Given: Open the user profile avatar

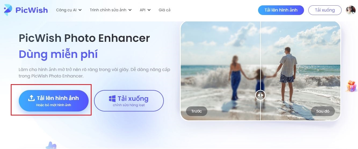Looking at the screenshot, I should point(350,10).
